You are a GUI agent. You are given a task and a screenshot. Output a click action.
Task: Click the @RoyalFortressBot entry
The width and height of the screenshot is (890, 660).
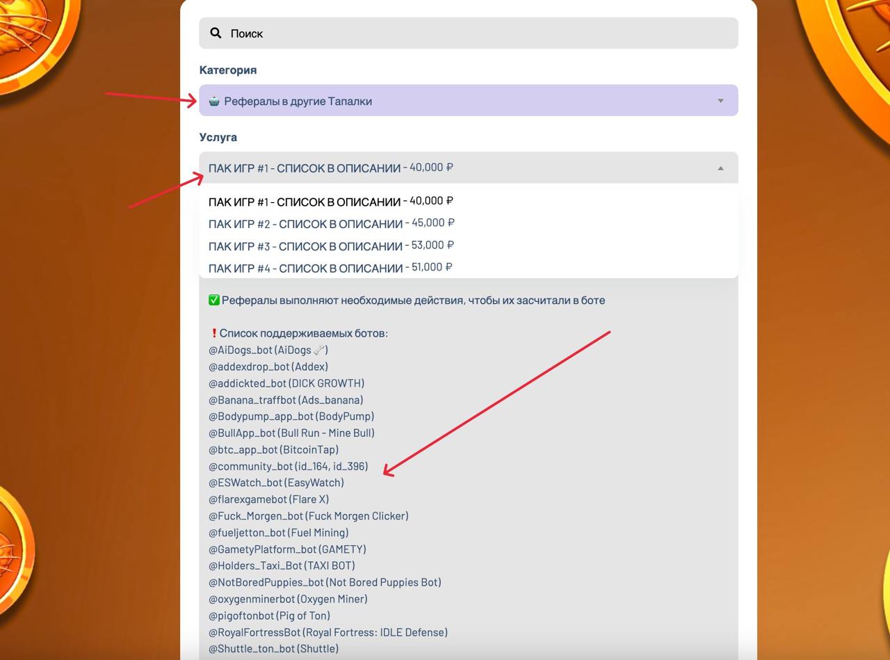tap(328, 632)
